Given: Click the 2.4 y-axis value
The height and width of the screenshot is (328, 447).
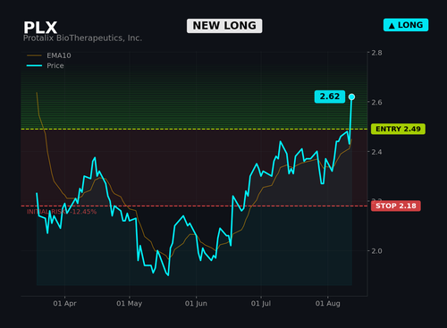Looking at the screenshot, I should (x=376, y=152).
